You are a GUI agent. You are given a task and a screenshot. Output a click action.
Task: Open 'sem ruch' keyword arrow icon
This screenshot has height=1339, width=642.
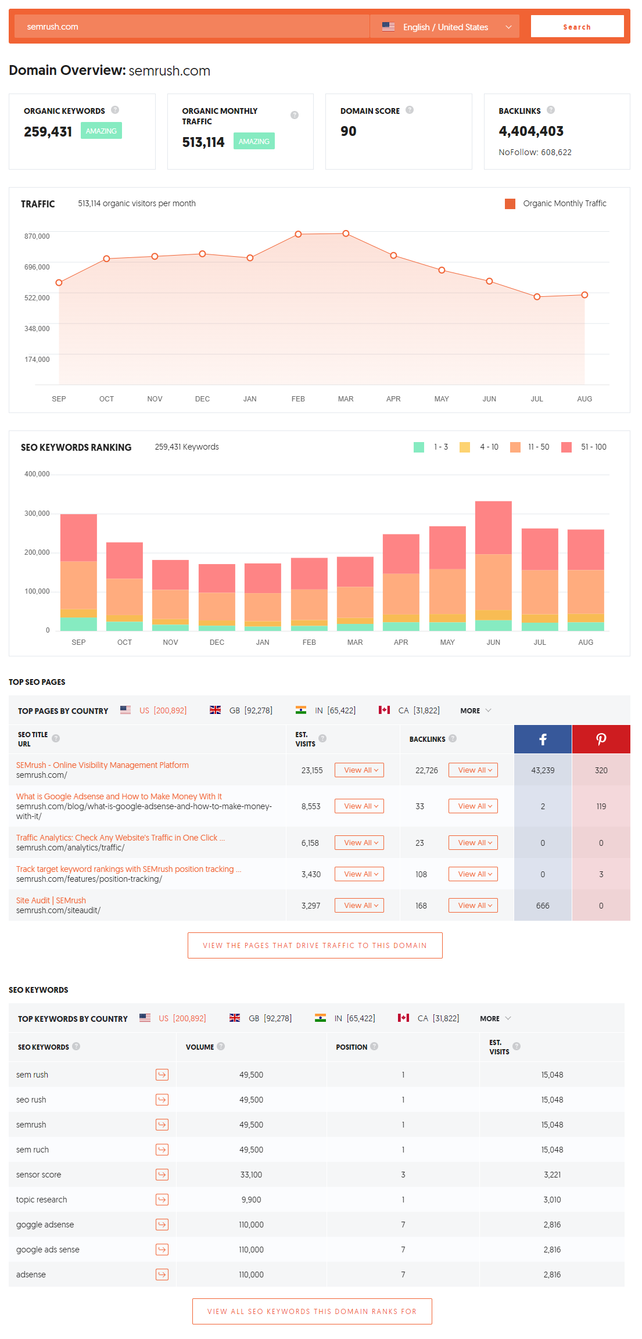pyautogui.click(x=162, y=1150)
